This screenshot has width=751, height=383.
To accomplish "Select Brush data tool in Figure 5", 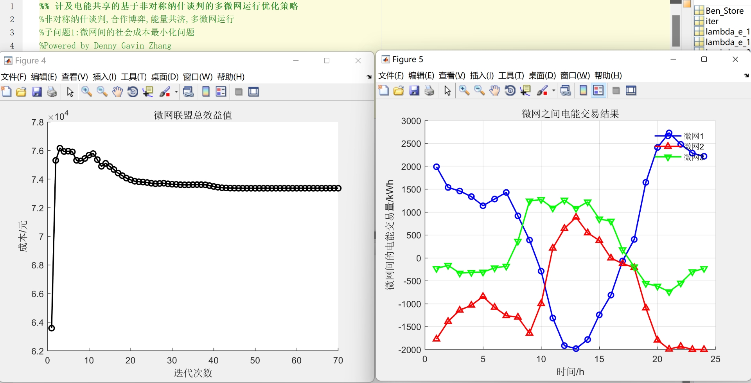I will pos(542,90).
